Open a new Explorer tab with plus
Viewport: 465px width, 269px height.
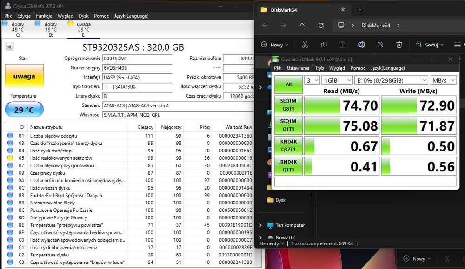[x=360, y=10]
